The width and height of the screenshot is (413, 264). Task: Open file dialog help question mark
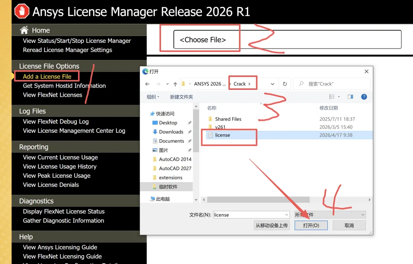pos(364,97)
